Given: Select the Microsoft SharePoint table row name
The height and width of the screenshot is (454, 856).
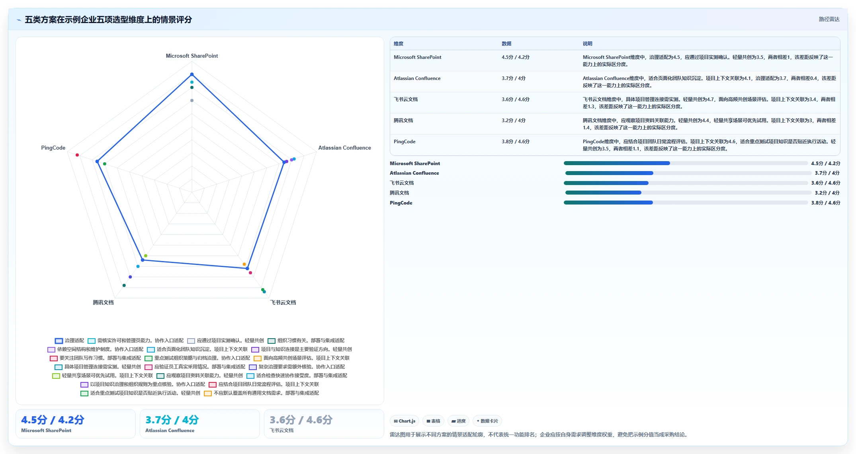Looking at the screenshot, I should [417, 57].
